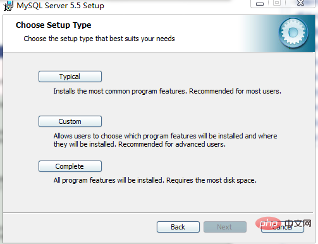
Task: Pick the Complete installation option
Action: [x=70, y=166]
